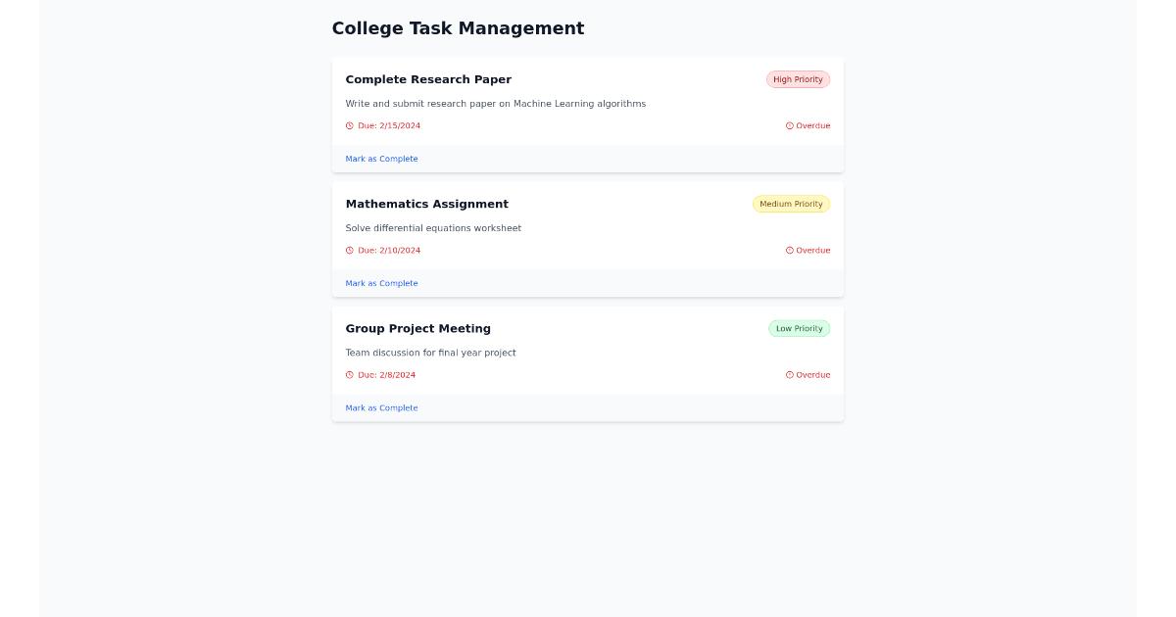Open the Complete Research Paper task
Viewport: 1176px width, 617px height.
pyautogui.click(x=428, y=79)
